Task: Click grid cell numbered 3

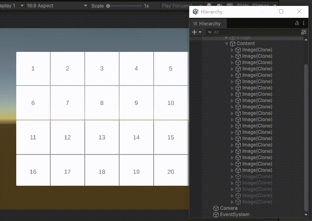Action: pyautogui.click(x=102, y=69)
